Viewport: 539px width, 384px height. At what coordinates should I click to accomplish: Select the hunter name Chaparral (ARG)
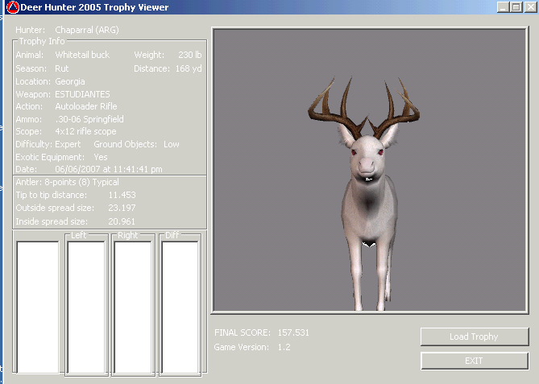pyautogui.click(x=87, y=30)
